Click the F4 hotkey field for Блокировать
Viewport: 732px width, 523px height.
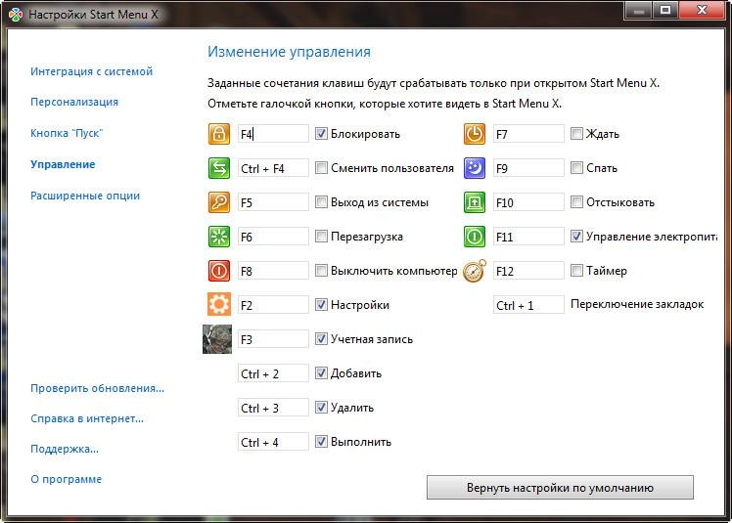[x=273, y=134]
